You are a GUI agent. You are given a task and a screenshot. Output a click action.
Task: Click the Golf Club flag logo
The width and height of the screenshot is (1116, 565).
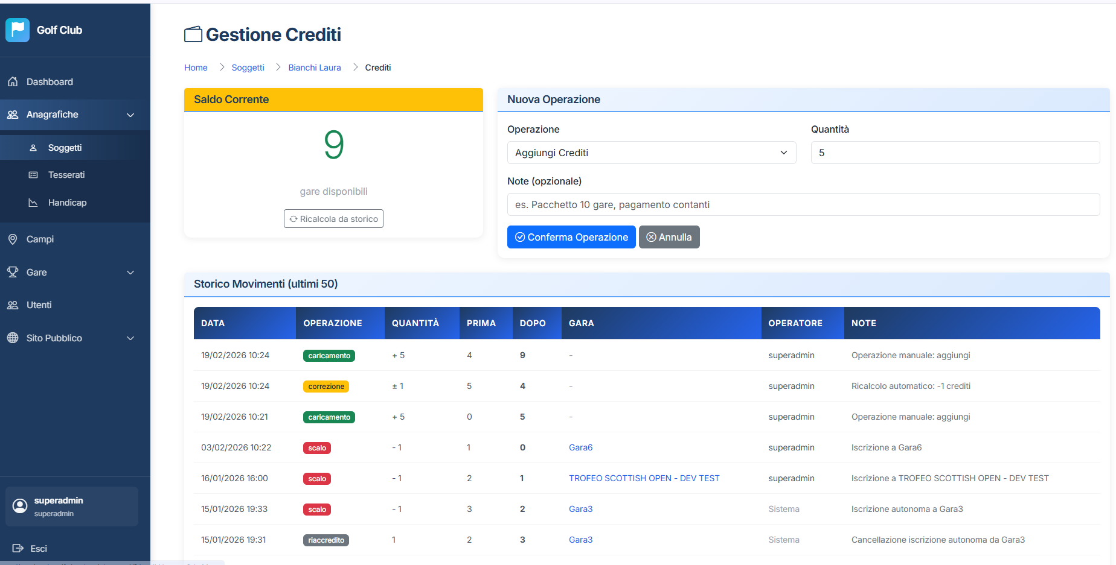(18, 30)
